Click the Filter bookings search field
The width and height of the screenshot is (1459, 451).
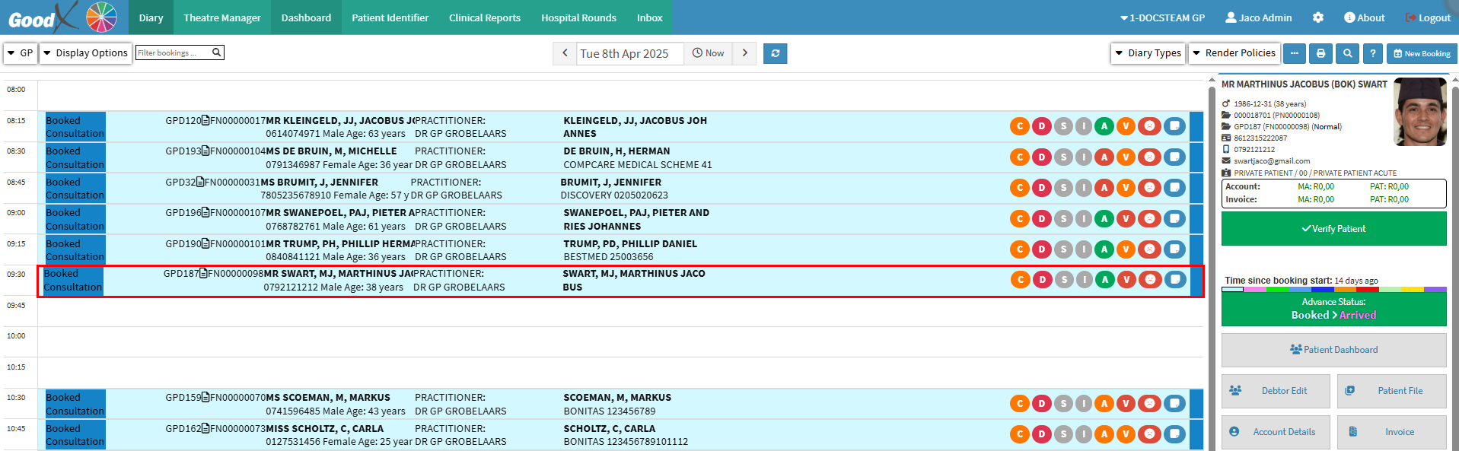pos(174,52)
